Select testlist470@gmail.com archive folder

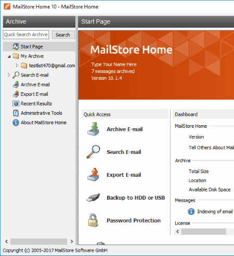coord(52,66)
